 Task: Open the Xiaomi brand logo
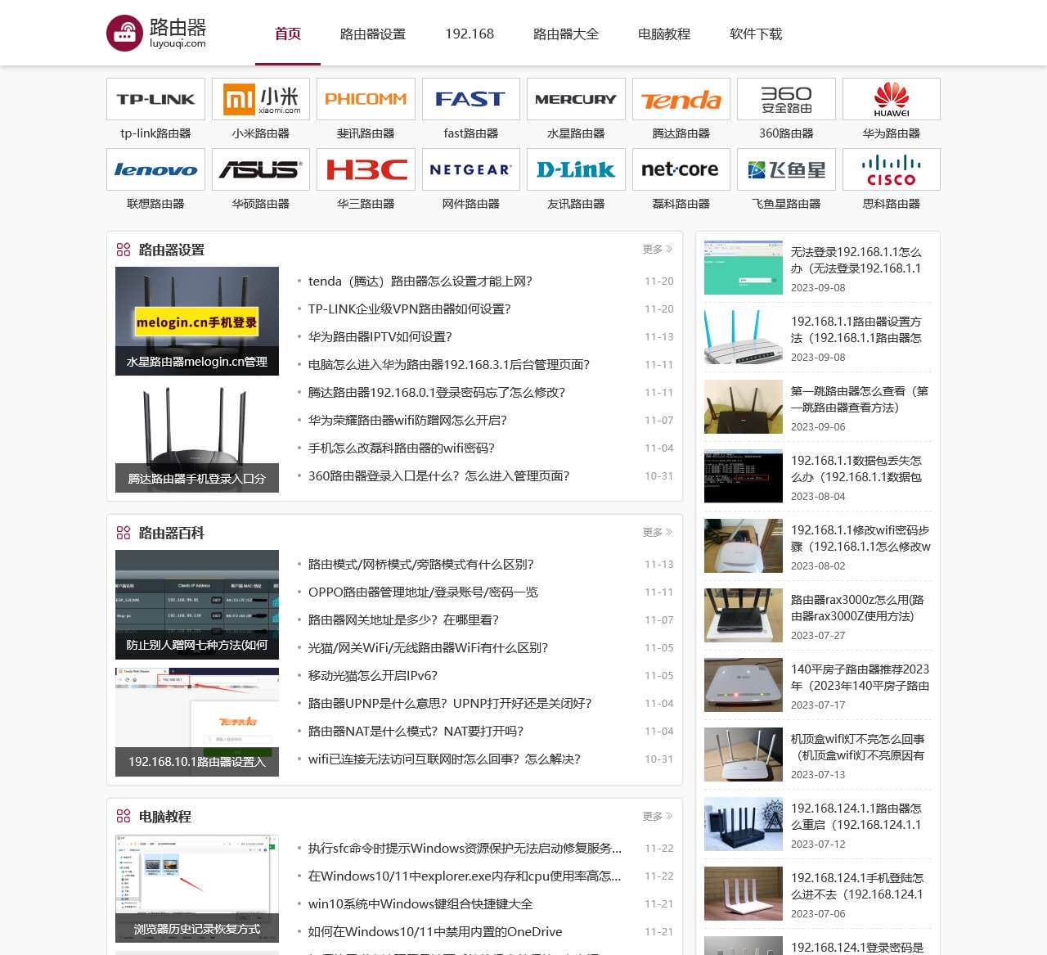coord(261,99)
